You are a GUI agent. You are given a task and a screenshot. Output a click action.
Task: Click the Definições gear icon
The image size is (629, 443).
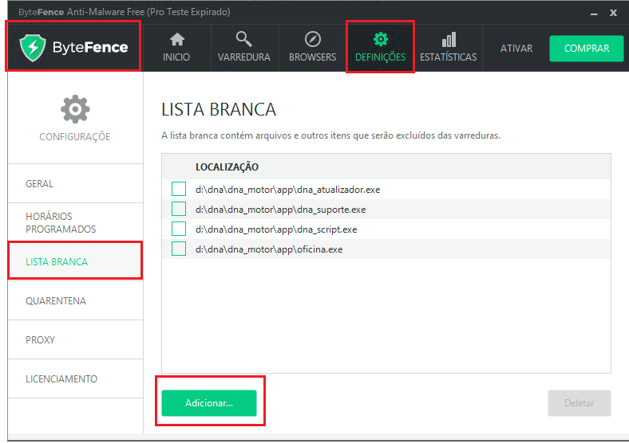click(380, 39)
